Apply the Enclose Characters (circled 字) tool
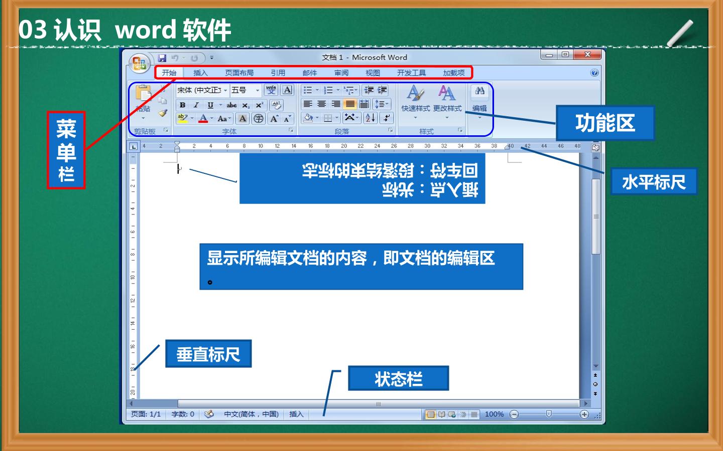The image size is (723, 451). click(x=259, y=119)
